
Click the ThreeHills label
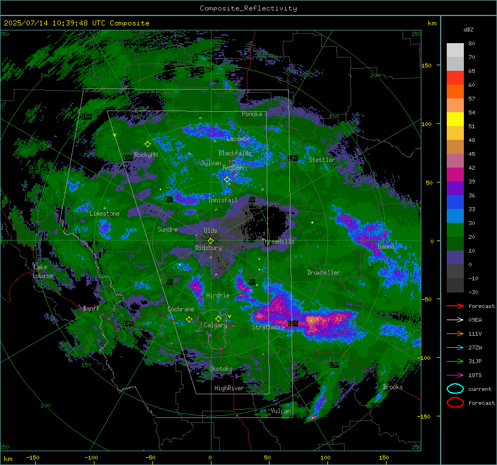coord(278,242)
